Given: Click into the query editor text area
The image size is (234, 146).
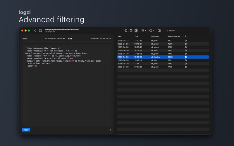Looking at the screenshot, I should pyautogui.click(x=67, y=85).
